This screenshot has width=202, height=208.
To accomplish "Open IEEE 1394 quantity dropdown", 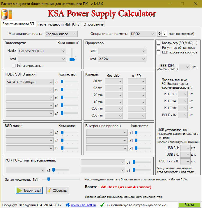I will coord(185,67).
